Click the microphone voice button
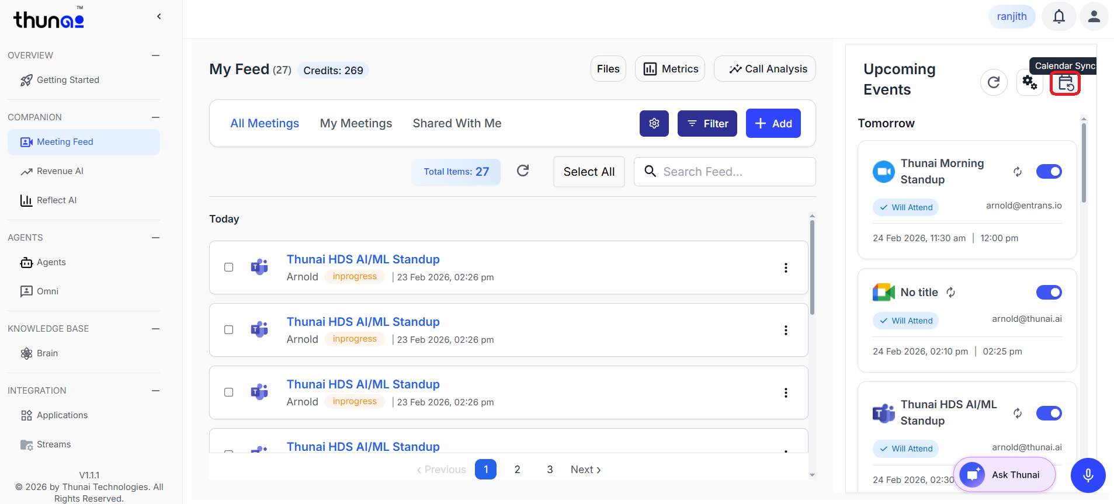 coord(1088,475)
